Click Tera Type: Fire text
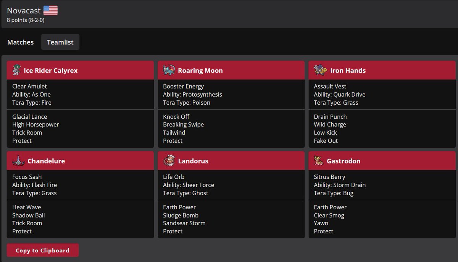Viewport: 458px width, 262px height. pos(32,102)
